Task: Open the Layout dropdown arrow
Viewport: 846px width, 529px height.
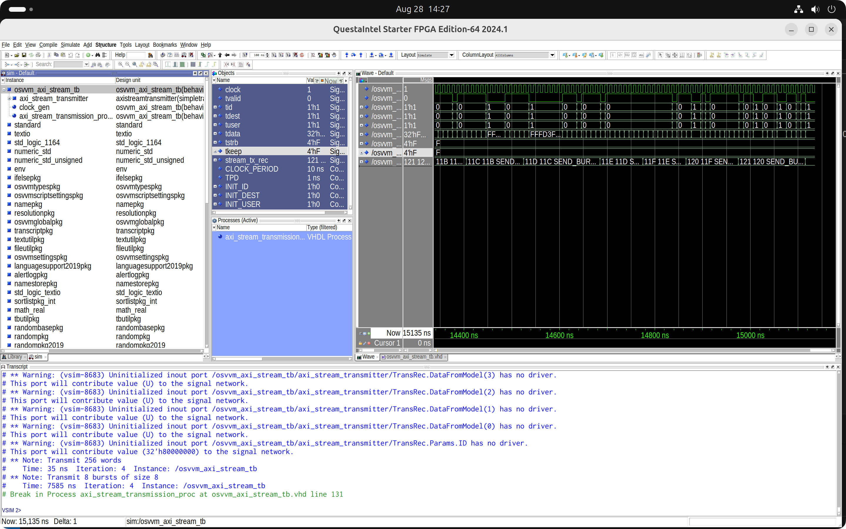Action: [x=451, y=55]
